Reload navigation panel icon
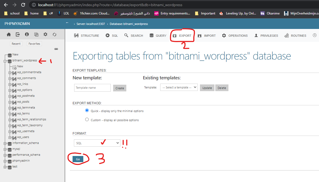Screen dimensions: 319x182 coord(55,35)
